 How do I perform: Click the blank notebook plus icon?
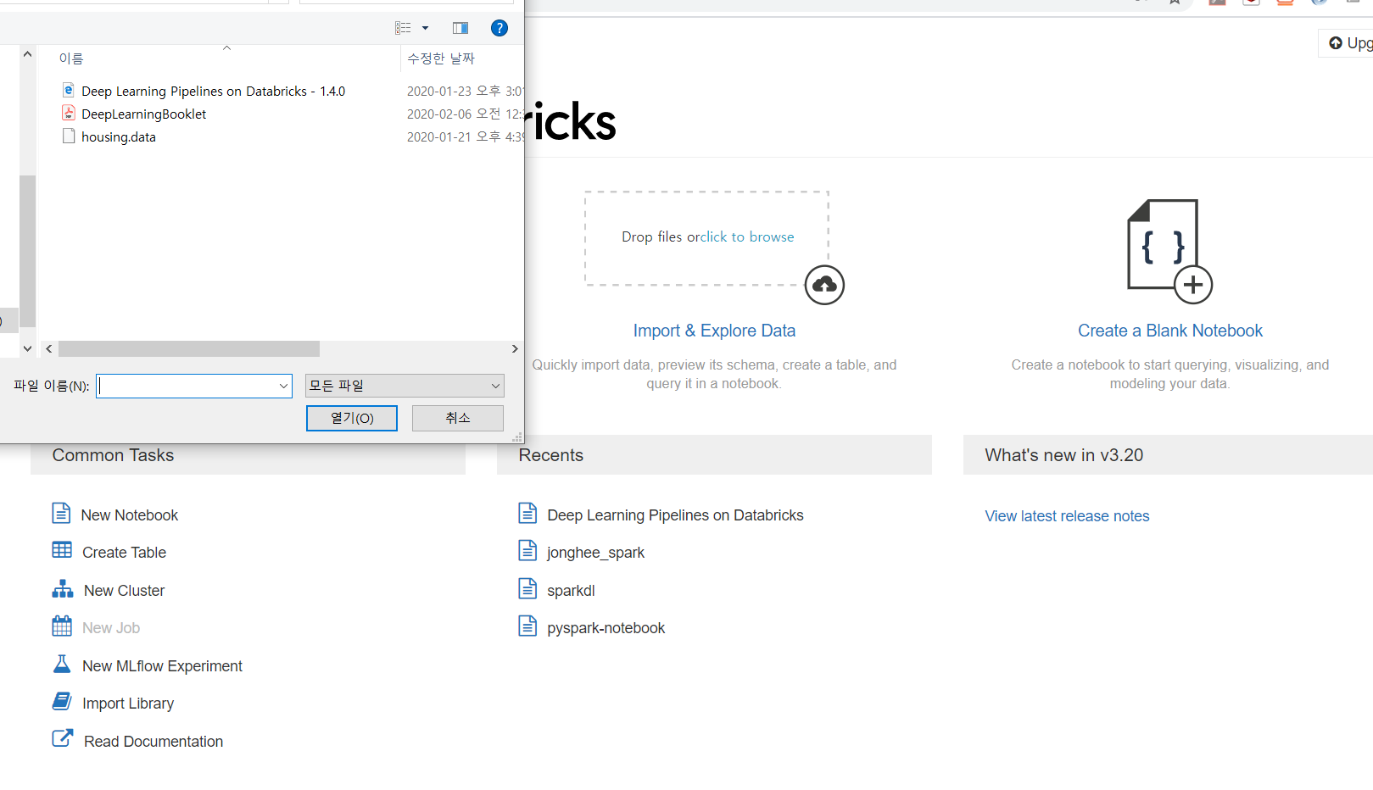[1193, 285]
